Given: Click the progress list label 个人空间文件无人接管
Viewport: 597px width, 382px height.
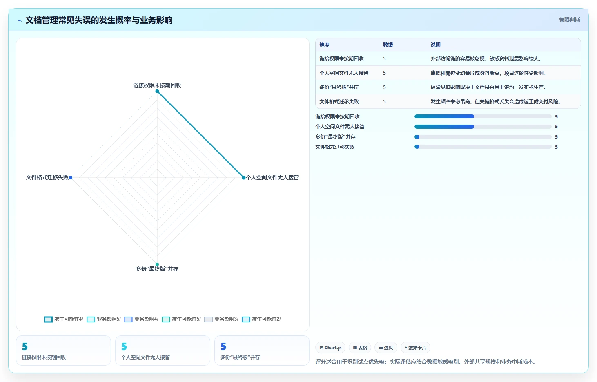Looking at the screenshot, I should point(340,127).
